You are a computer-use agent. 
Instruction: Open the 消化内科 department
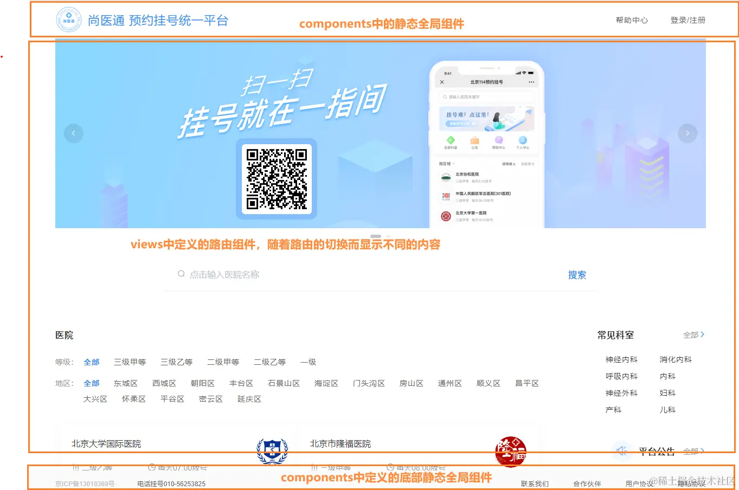click(676, 359)
